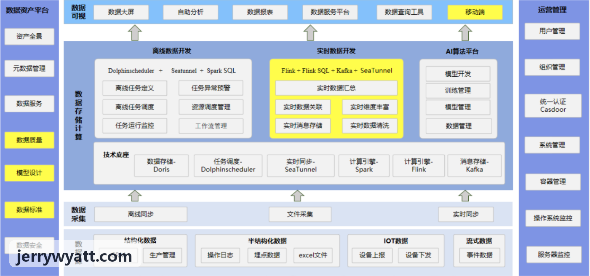Select the Flink + Flink SQL + Kafka + SeaTunnel text
The width and height of the screenshot is (590, 276).
336,71
